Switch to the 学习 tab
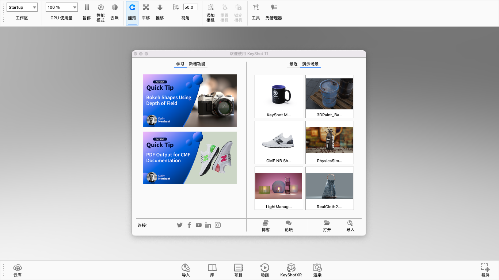The height and width of the screenshot is (280, 499). click(x=180, y=64)
